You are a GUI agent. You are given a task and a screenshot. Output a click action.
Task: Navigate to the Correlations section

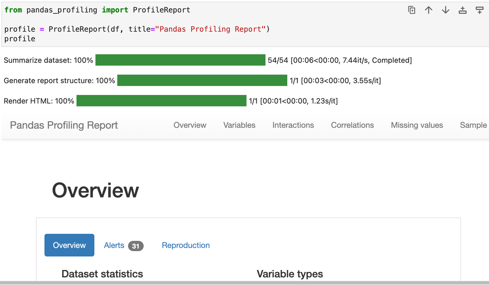[x=352, y=125]
